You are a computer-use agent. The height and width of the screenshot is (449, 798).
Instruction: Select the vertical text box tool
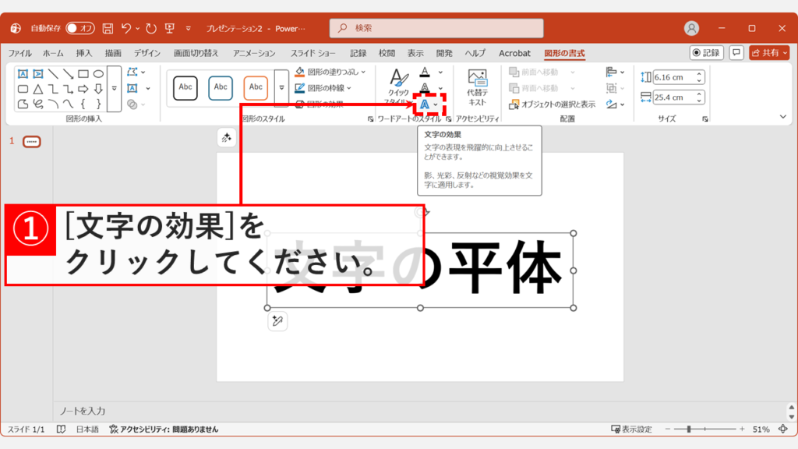pyautogui.click(x=37, y=74)
